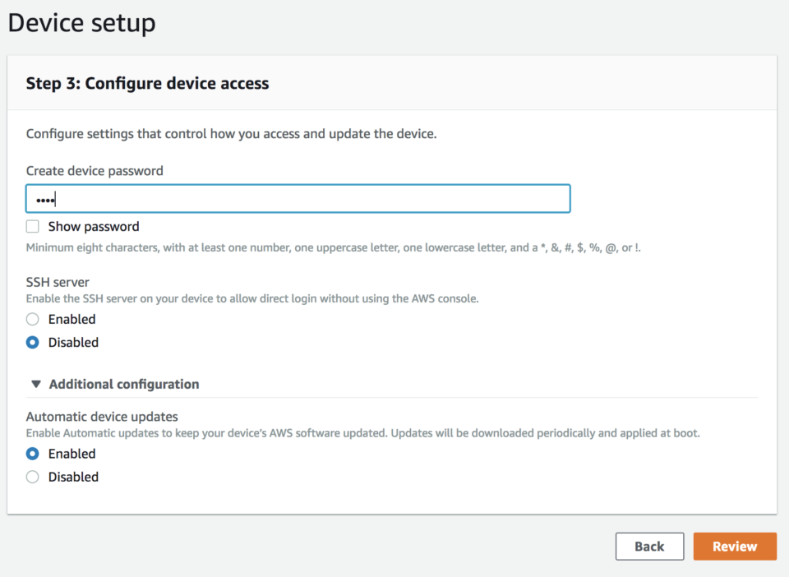789x577 pixels.
Task: Click the SSH server Enabled label text
Action: pos(72,319)
